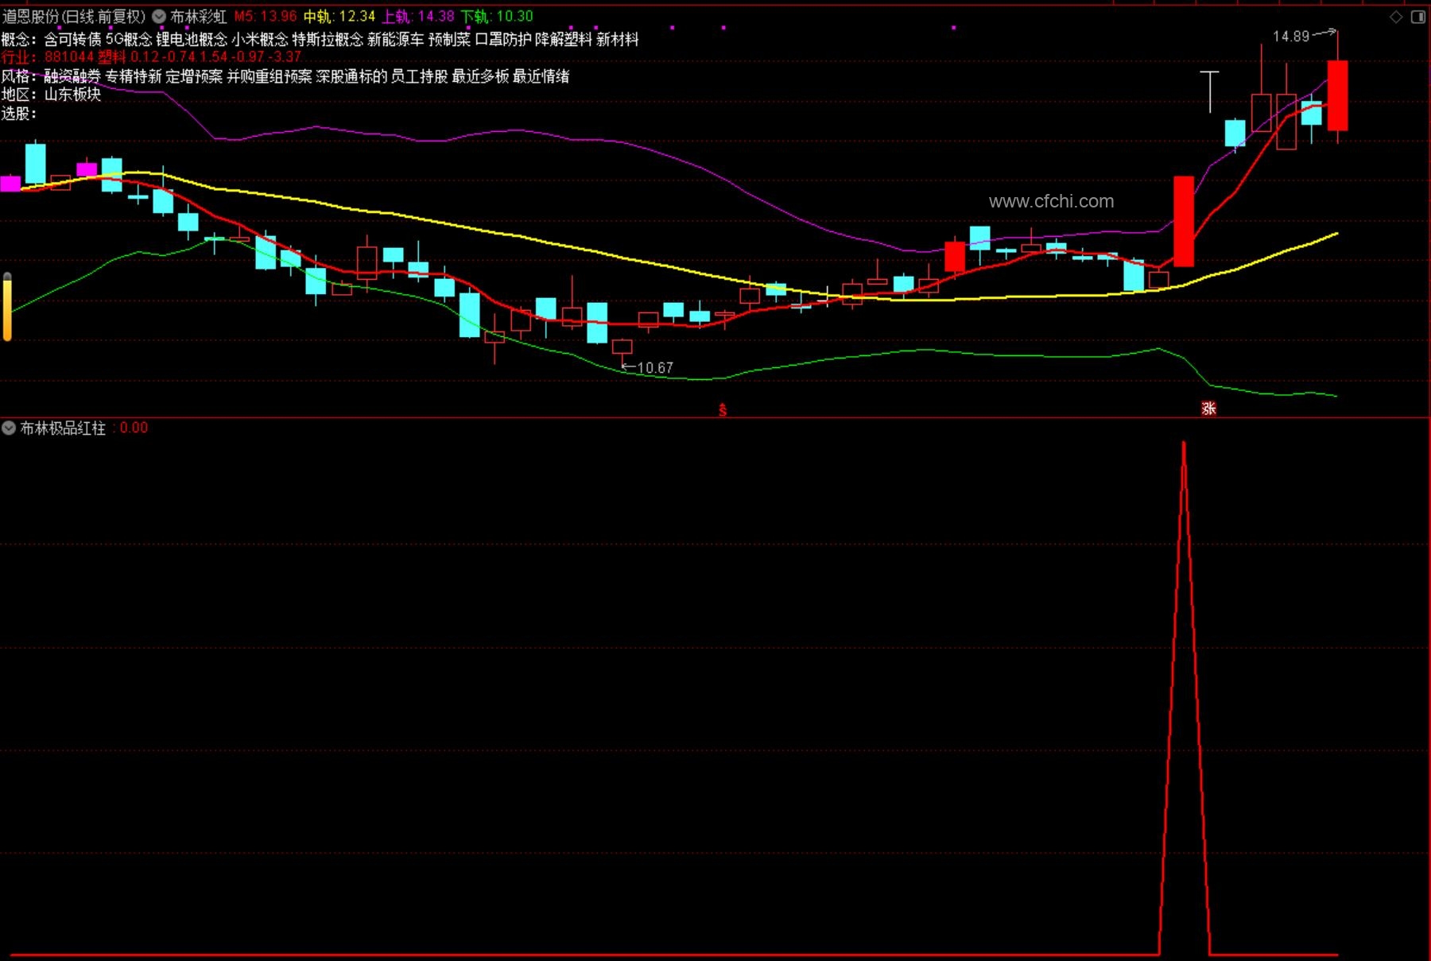This screenshot has width=1431, height=961.
Task: Click the 并购重组预案 style tag
Action: (x=270, y=76)
